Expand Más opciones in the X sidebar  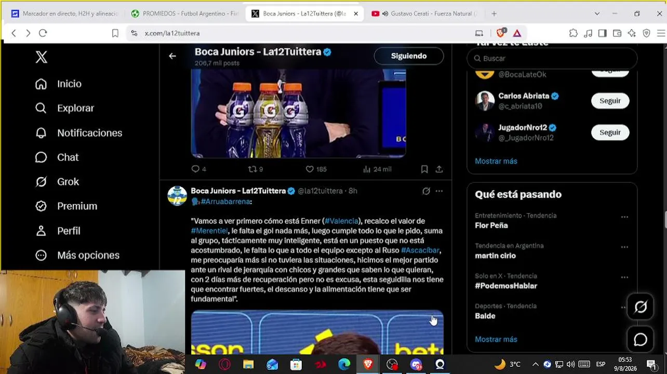pyautogui.click(x=77, y=255)
